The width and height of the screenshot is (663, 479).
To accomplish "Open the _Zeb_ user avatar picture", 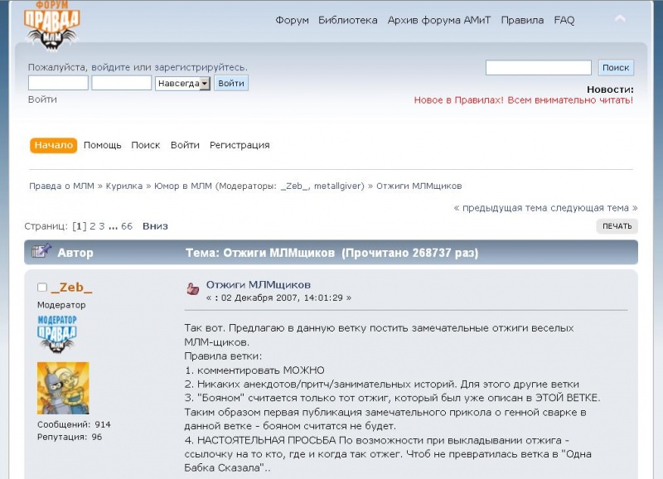I will (63, 388).
